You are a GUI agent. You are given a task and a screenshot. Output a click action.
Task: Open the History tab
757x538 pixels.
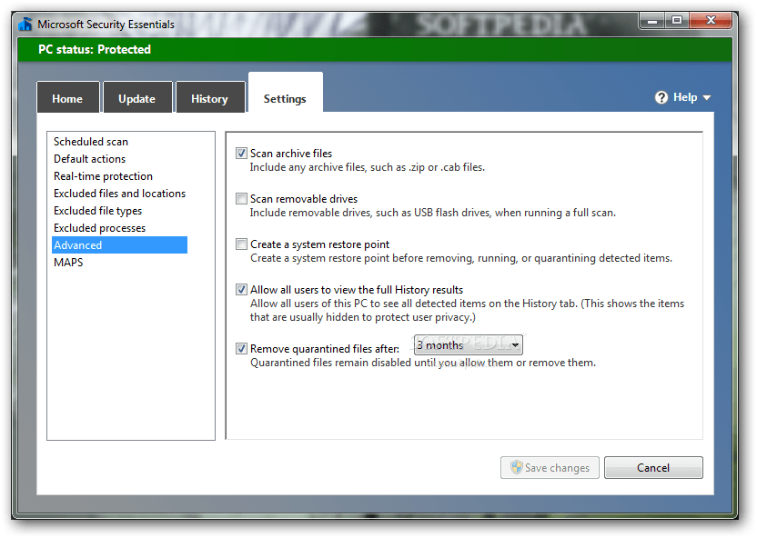pos(210,98)
